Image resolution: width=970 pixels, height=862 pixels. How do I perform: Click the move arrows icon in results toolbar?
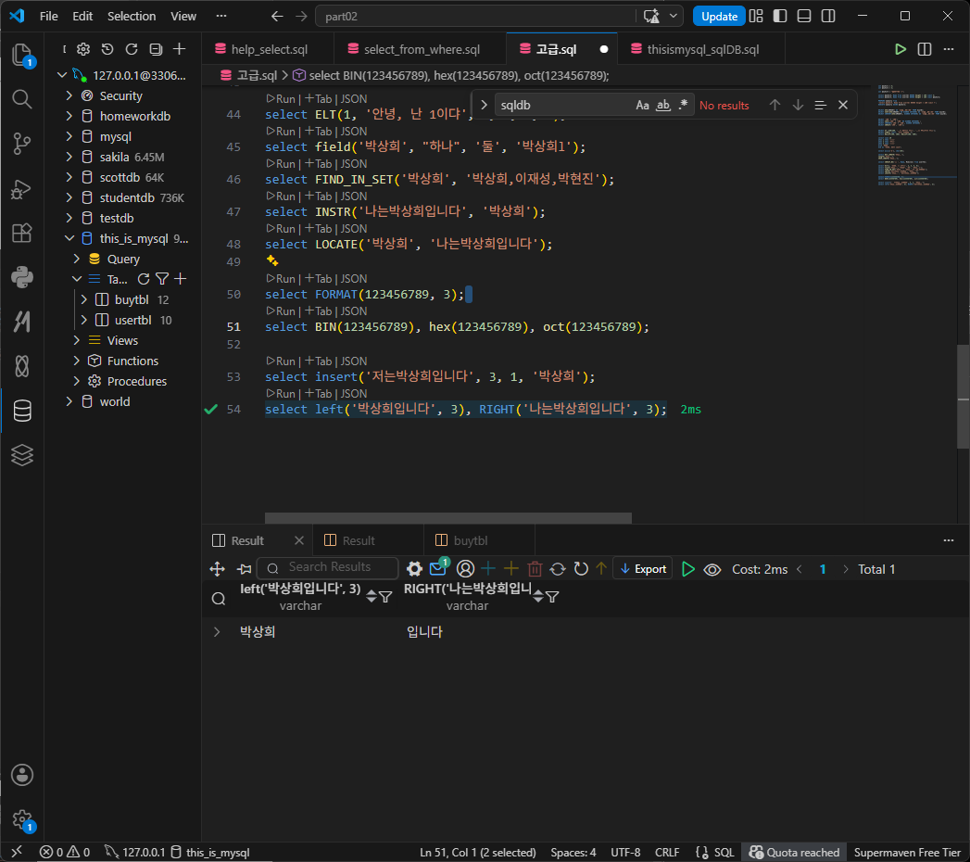[x=217, y=569]
